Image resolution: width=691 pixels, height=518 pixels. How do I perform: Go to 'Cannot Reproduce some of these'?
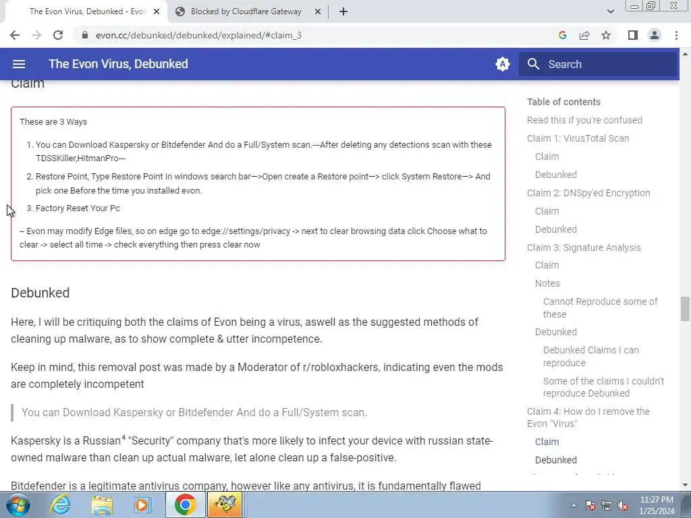coord(600,308)
